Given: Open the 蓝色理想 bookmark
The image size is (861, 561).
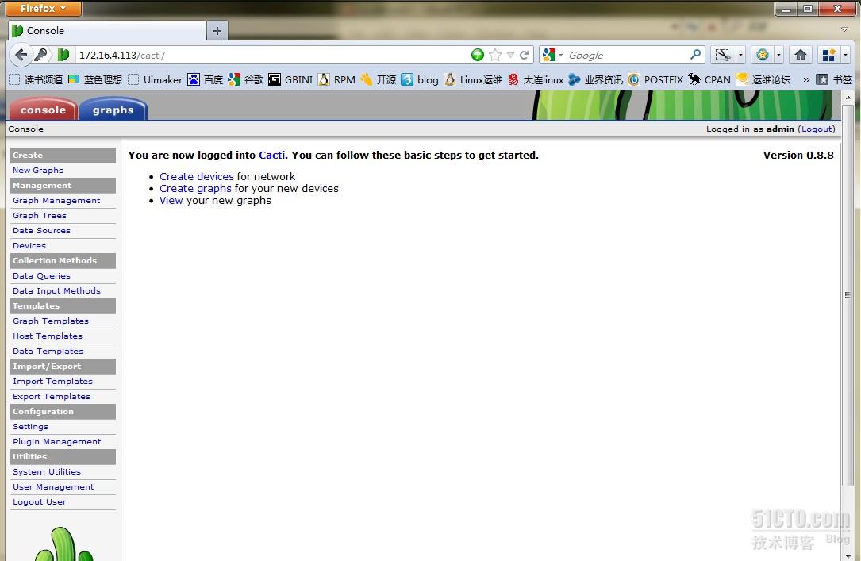Looking at the screenshot, I should click(95, 79).
